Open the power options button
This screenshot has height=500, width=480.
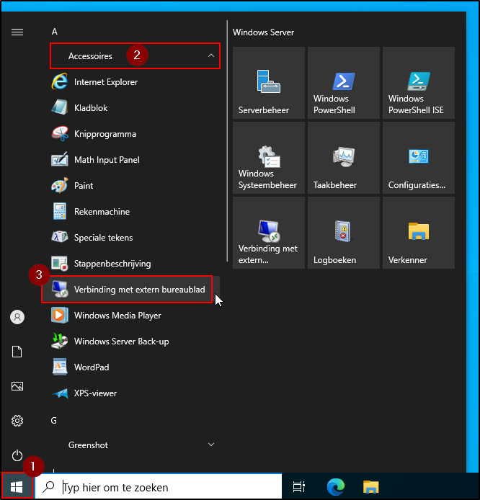tap(17, 455)
